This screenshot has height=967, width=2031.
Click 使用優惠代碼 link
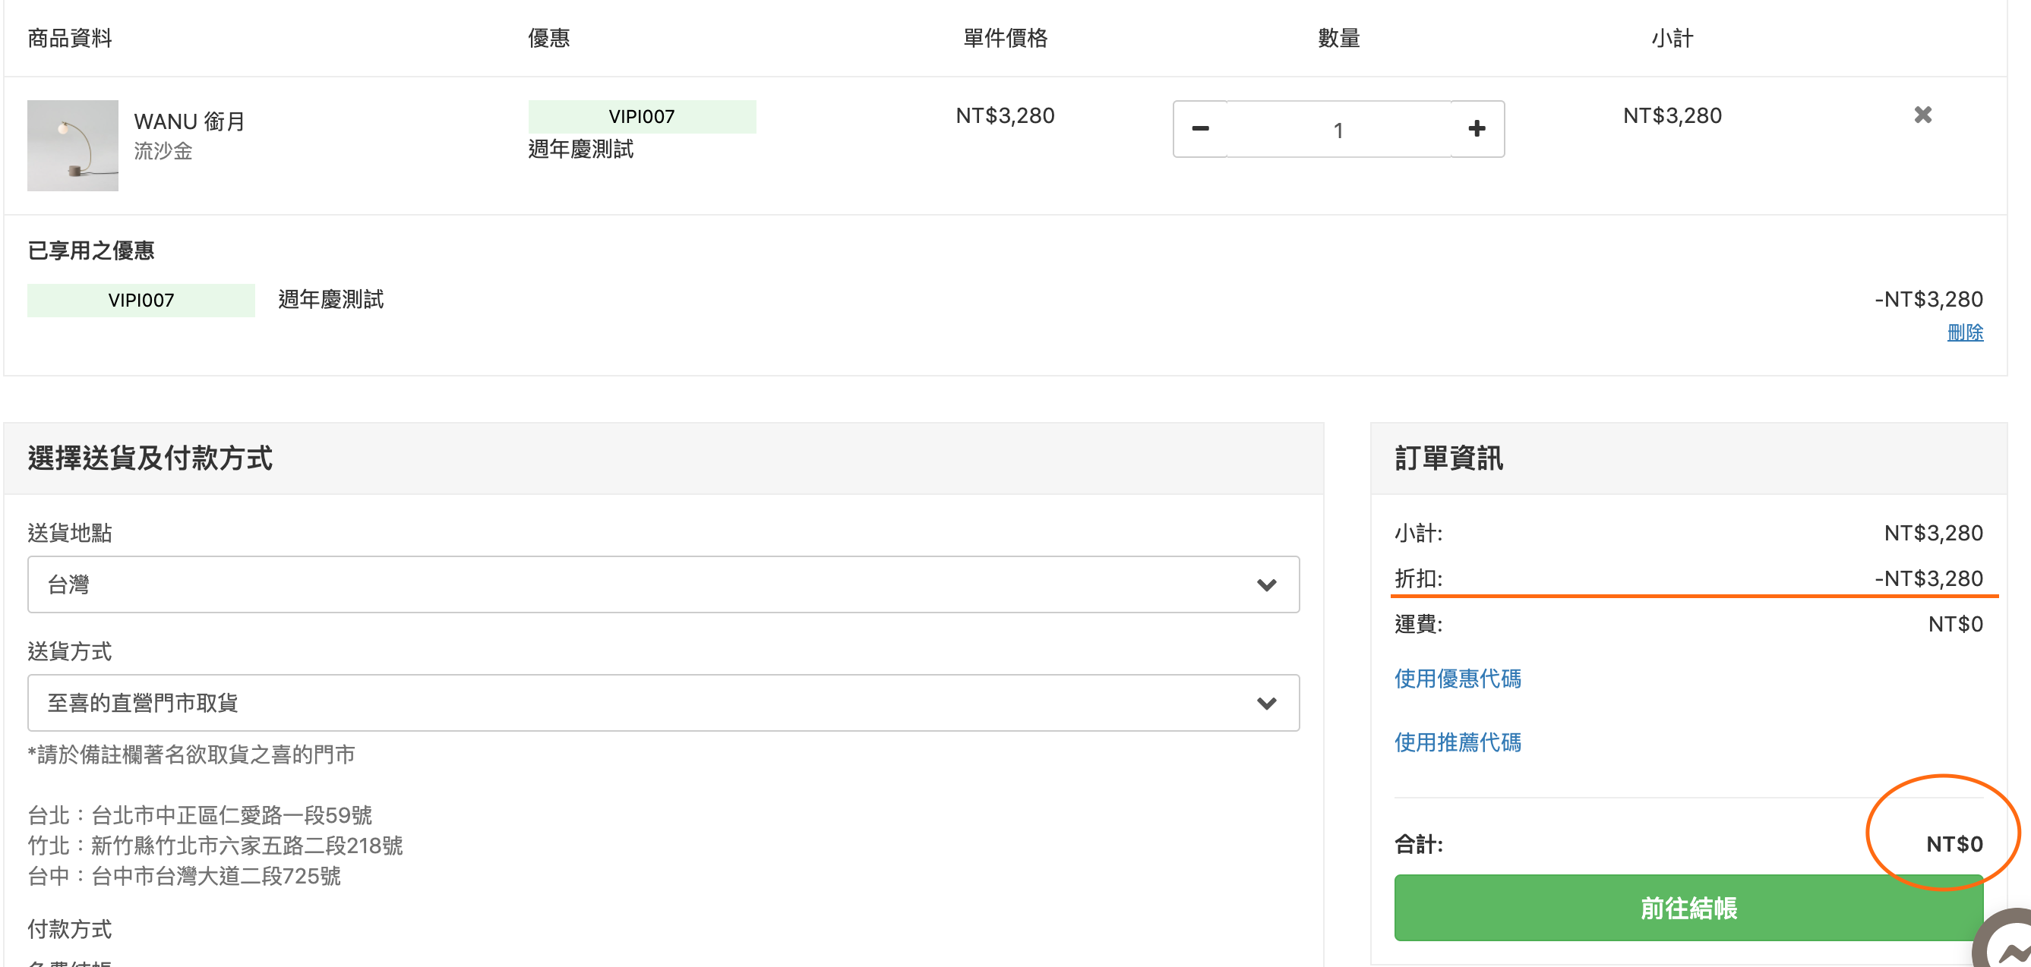(x=1457, y=679)
